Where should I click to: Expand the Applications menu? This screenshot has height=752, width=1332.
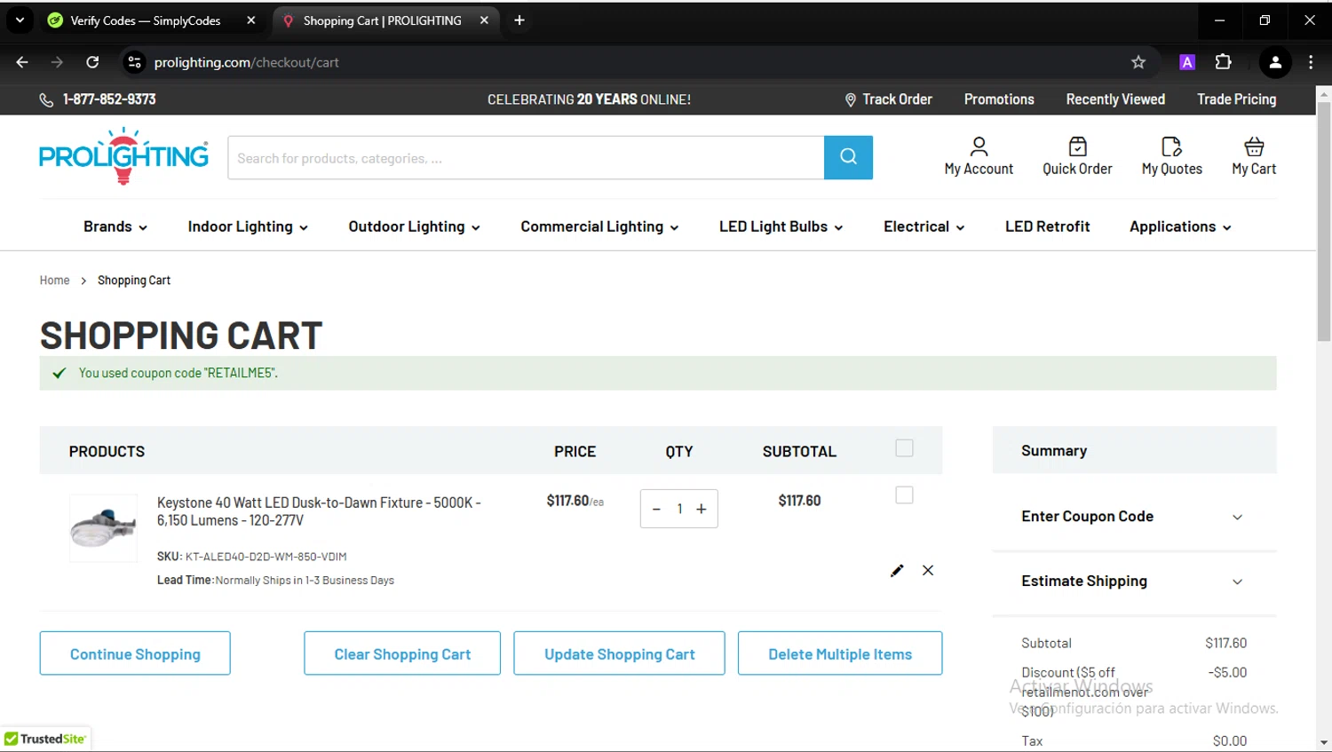[1180, 226]
